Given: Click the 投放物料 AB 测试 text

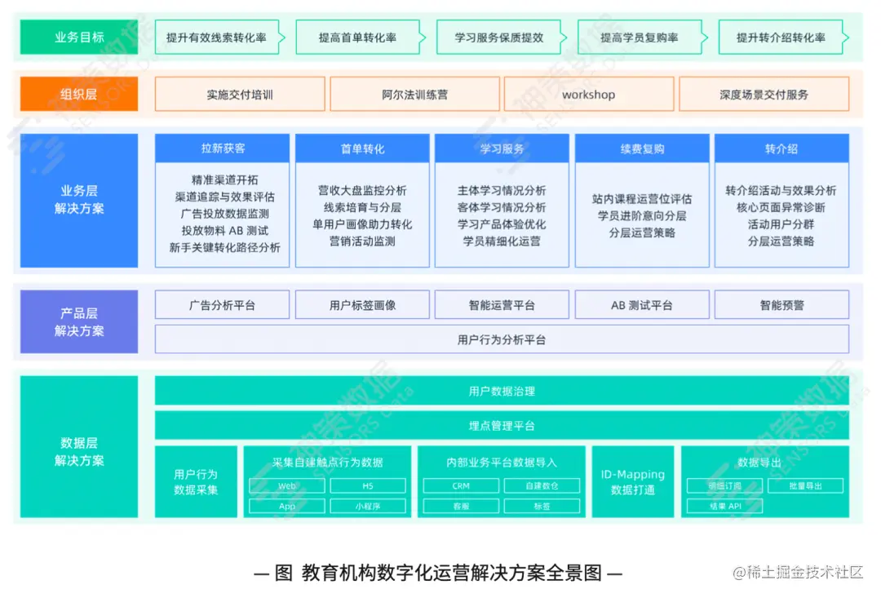Looking at the screenshot, I should tap(225, 230).
